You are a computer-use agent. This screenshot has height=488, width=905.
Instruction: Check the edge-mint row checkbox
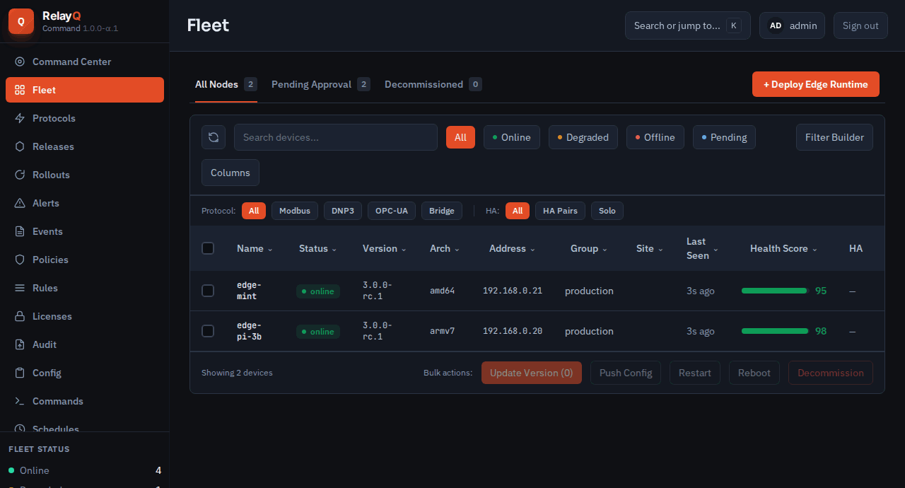coord(208,291)
